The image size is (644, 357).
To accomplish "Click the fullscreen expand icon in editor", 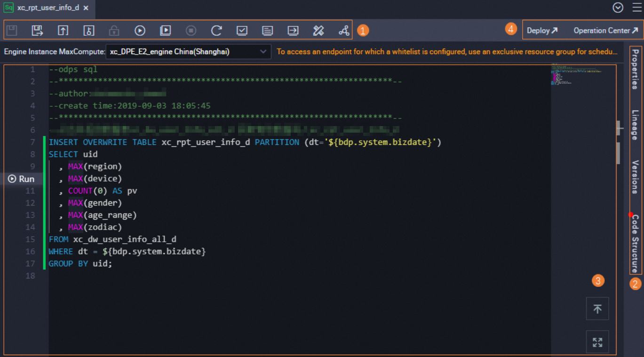I will tap(597, 342).
